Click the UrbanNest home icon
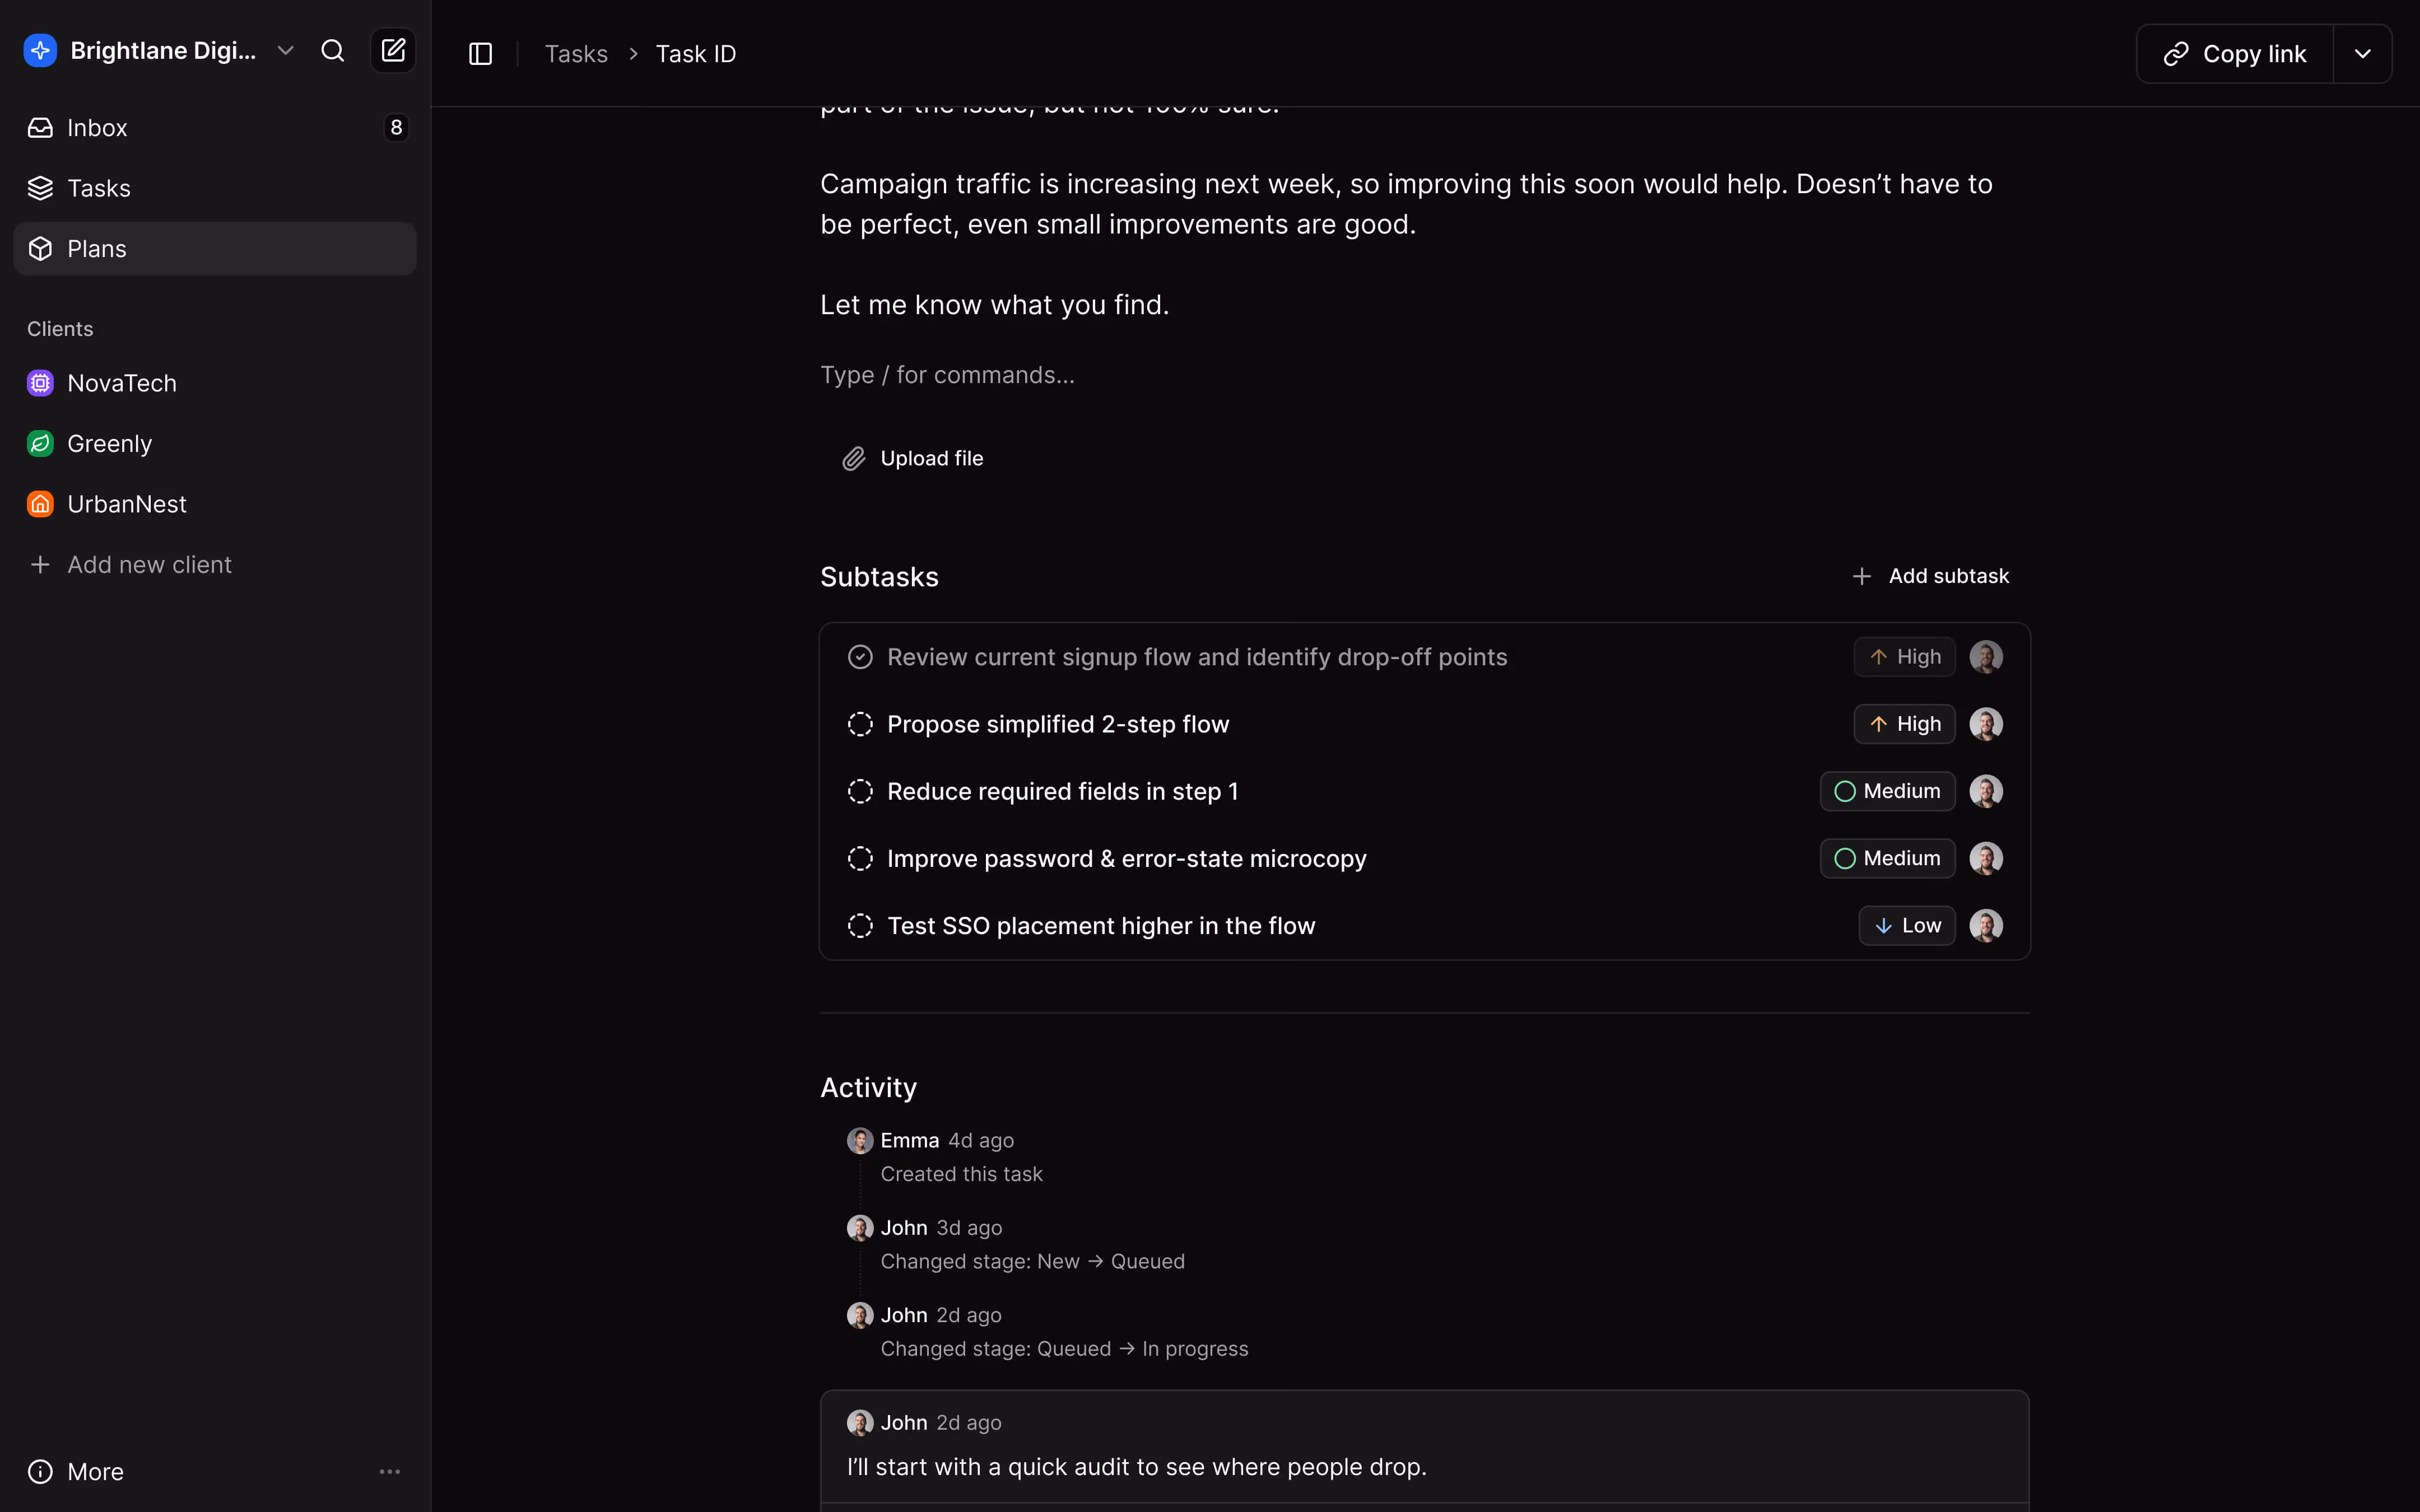Screen dimensions: 2420x1512 39,503
